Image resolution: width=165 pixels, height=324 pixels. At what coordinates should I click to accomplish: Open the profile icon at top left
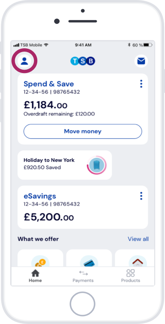click(24, 61)
